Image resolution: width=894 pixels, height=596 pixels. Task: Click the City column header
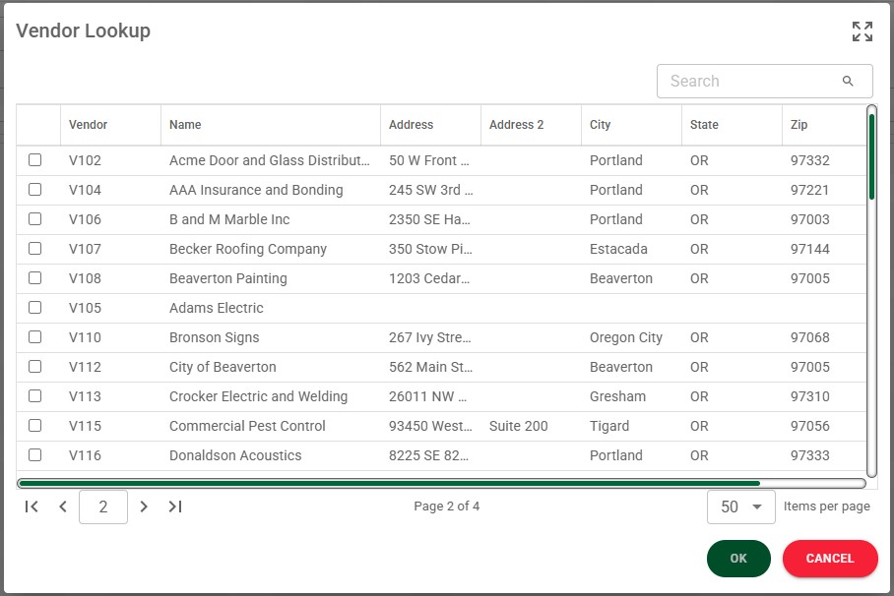click(601, 125)
